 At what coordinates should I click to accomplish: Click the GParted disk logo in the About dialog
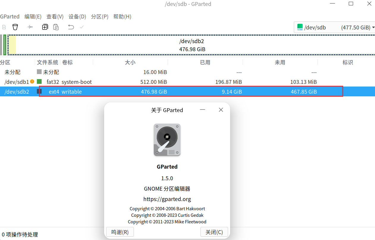167,140
